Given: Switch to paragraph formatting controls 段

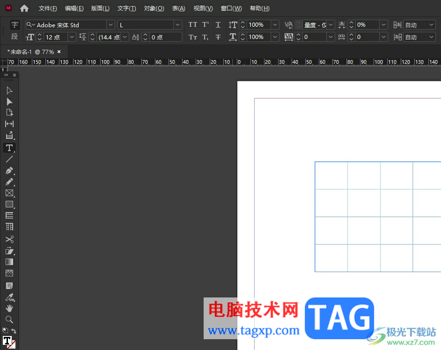Looking at the screenshot, I should [15, 37].
